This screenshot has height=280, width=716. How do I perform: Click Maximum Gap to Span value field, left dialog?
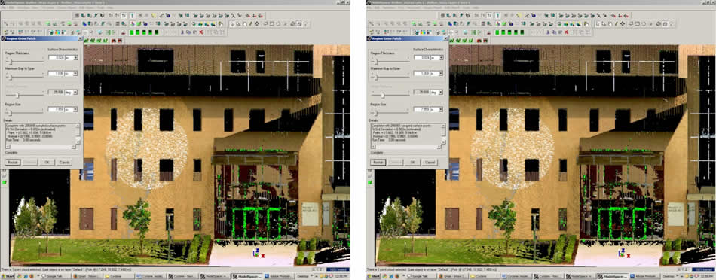57,74
